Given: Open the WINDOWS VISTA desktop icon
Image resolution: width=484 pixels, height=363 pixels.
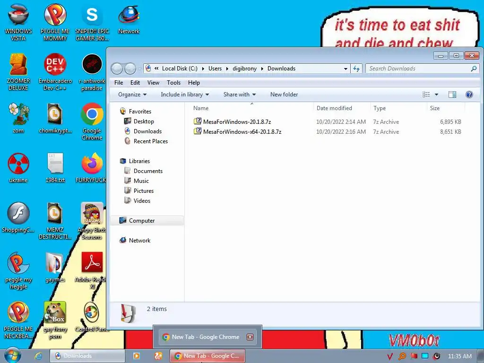Looking at the screenshot, I should click(18, 22).
